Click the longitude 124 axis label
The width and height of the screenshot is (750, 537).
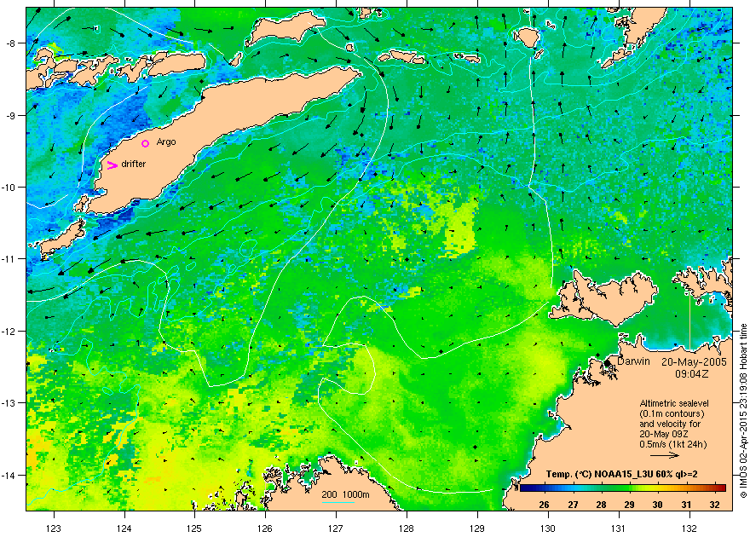(124, 528)
